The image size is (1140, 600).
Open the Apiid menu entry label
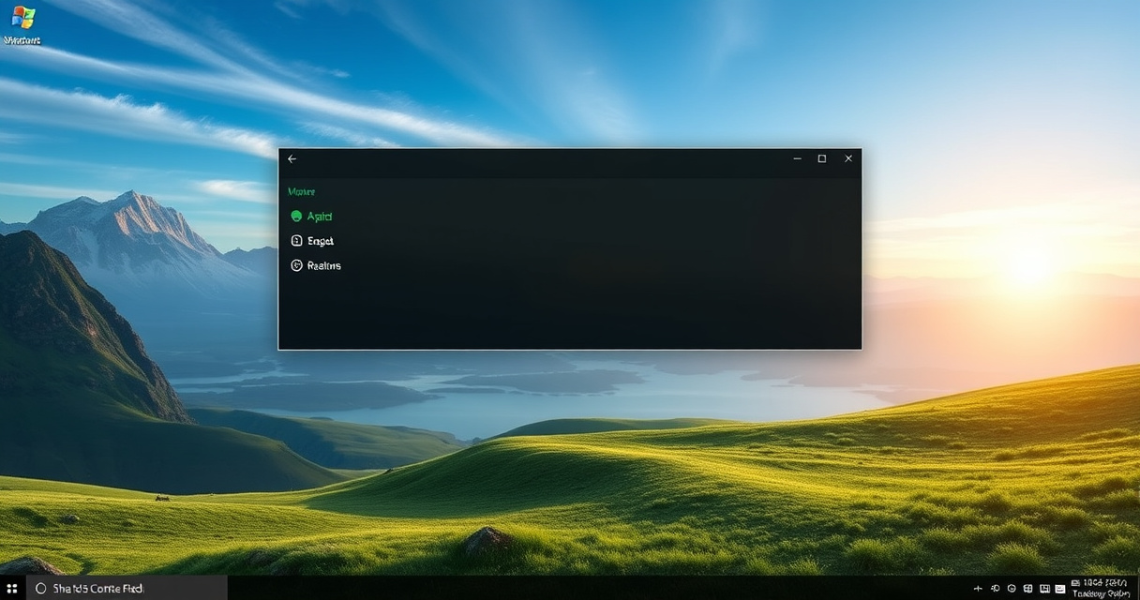click(320, 217)
